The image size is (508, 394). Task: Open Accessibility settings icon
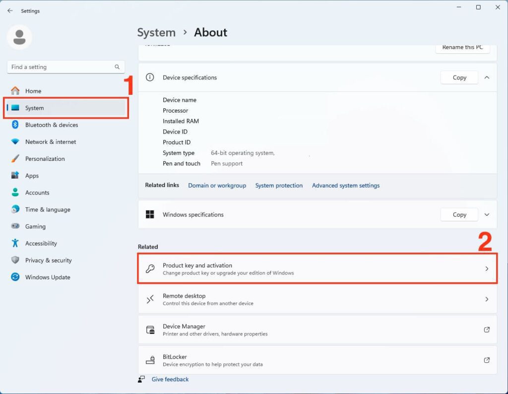(x=15, y=243)
